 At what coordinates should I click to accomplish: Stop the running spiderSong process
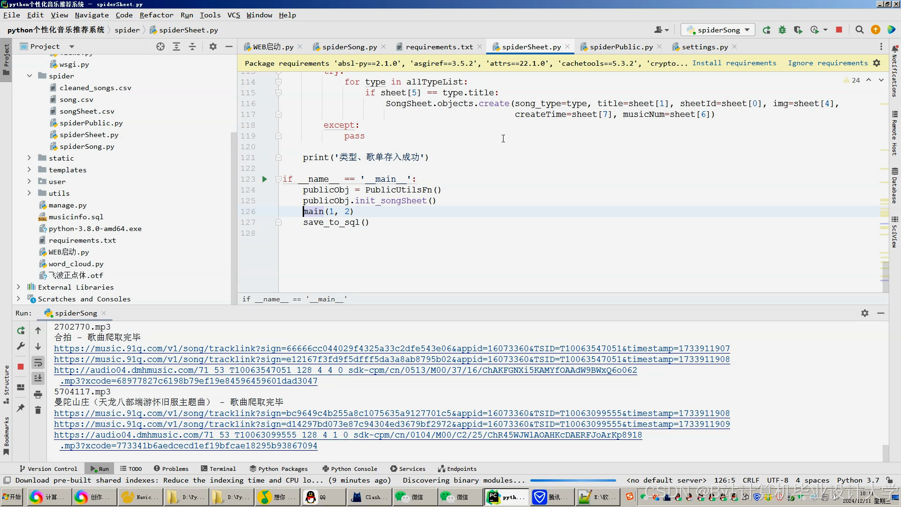click(839, 30)
